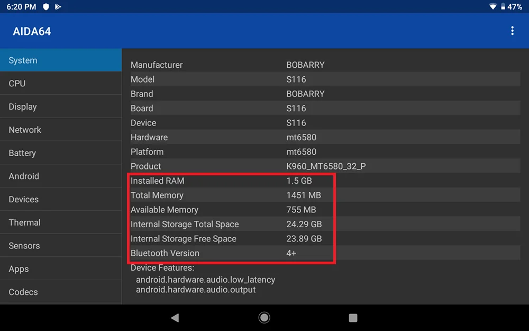Select the Device value S116
This screenshot has height=331, width=529.
(x=296, y=123)
